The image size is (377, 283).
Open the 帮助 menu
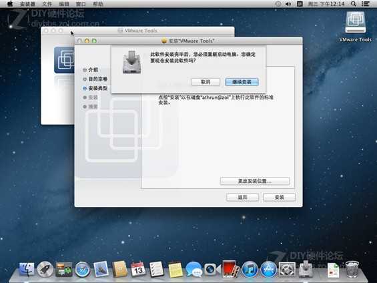pyautogui.click(x=98, y=4)
